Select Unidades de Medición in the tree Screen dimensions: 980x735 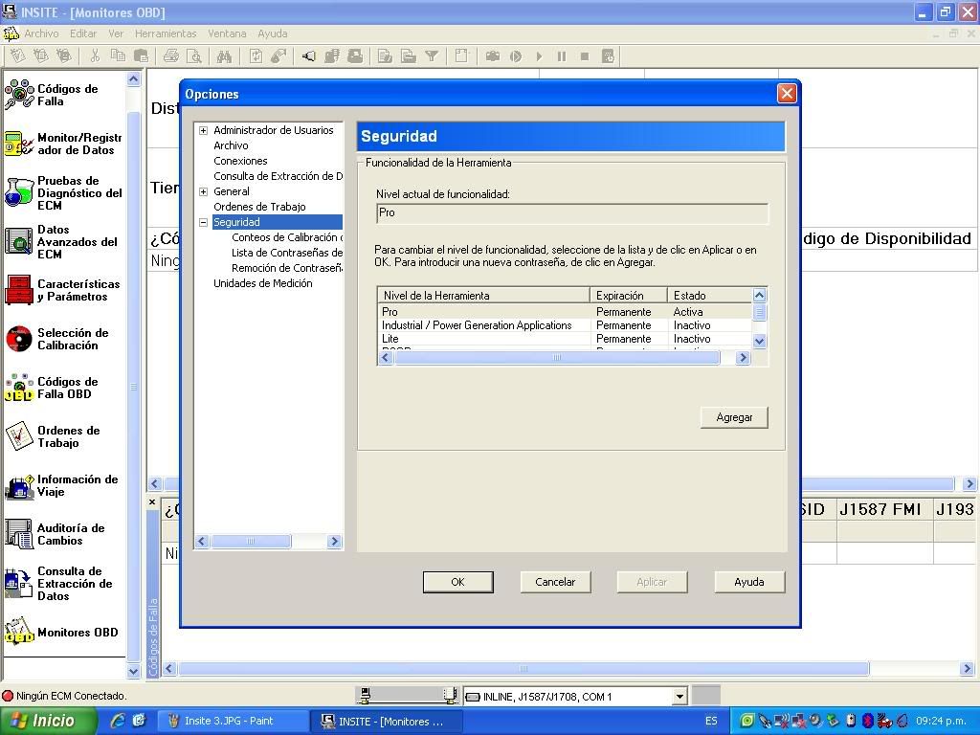click(x=263, y=283)
